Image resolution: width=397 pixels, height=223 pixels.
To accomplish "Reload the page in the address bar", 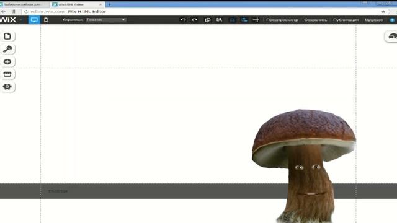I will click(x=26, y=12).
